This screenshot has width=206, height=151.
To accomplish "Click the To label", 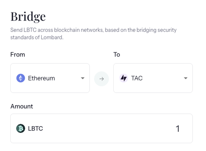I will tap(117, 54).
